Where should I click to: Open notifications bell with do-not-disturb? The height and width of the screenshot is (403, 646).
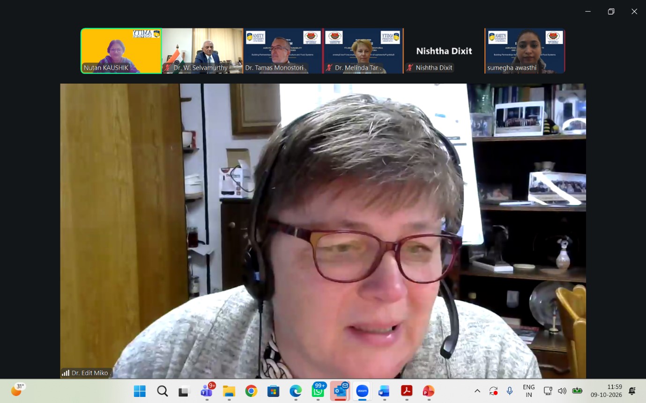(x=632, y=391)
